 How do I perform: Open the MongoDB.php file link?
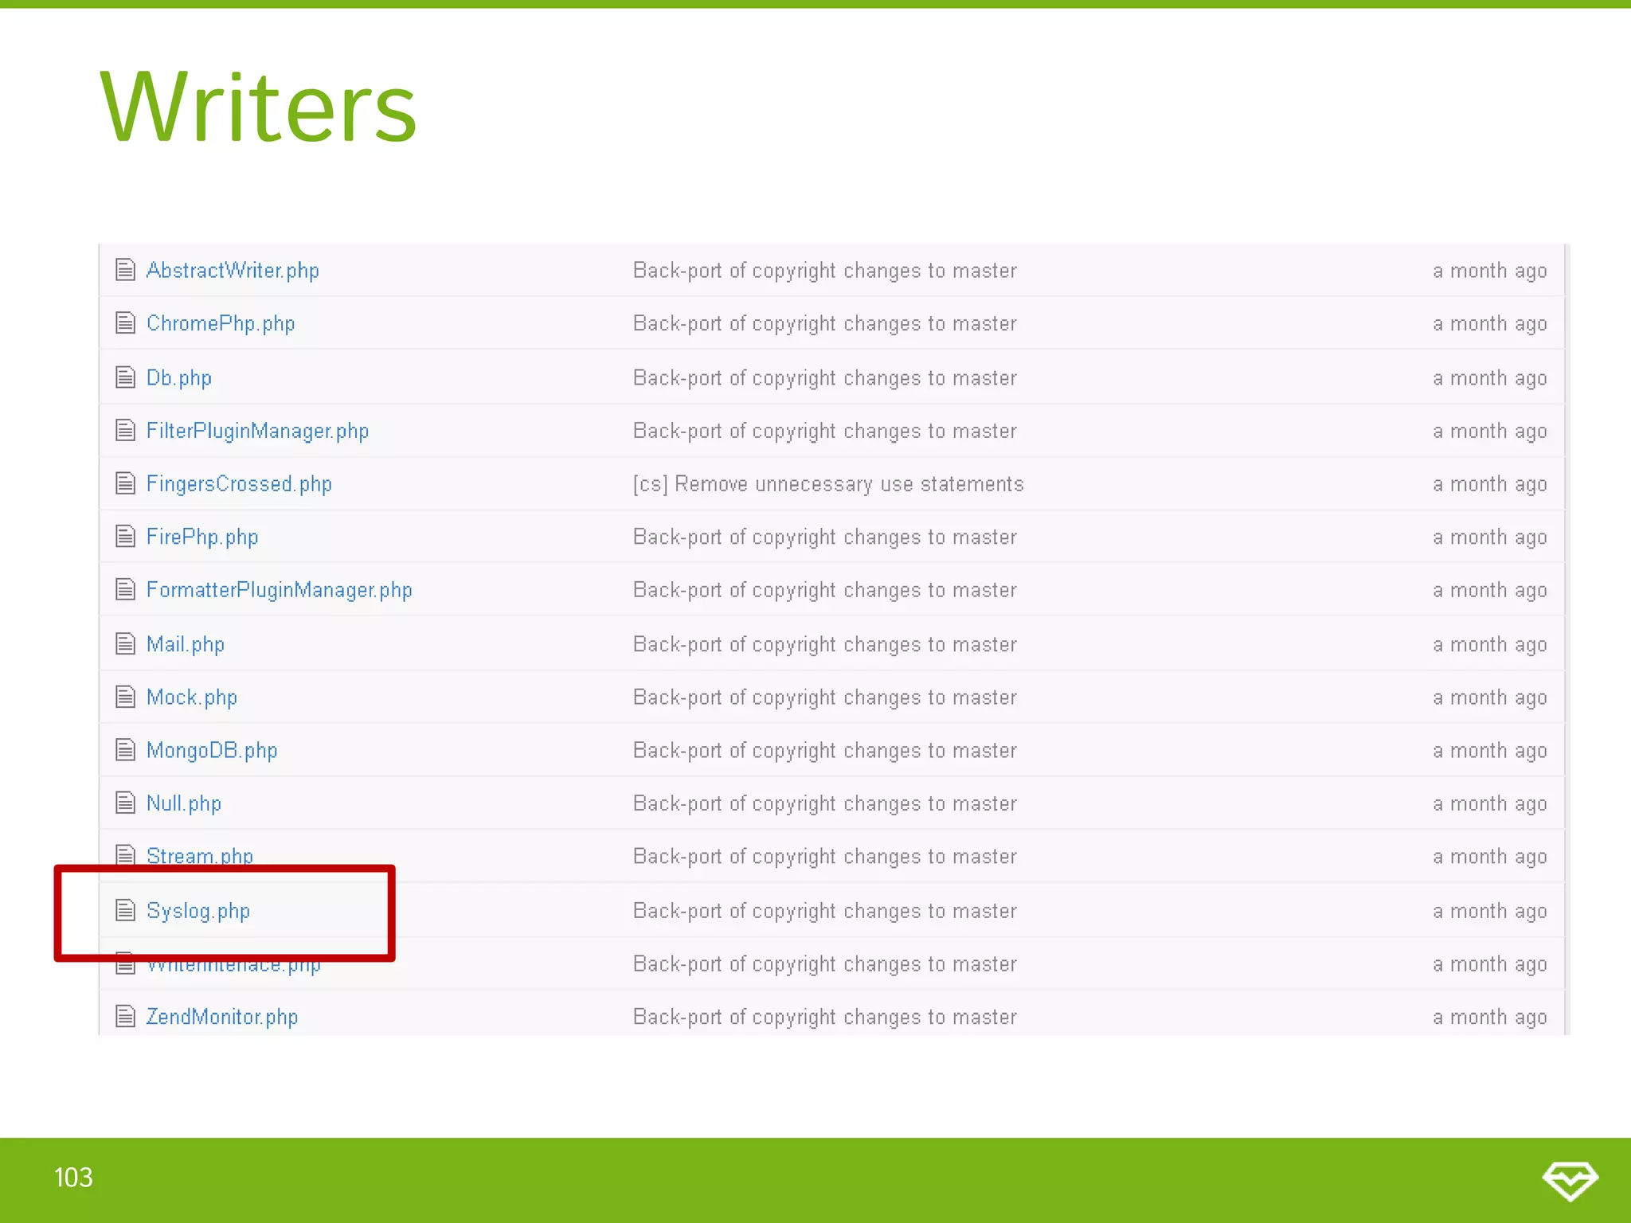212,751
